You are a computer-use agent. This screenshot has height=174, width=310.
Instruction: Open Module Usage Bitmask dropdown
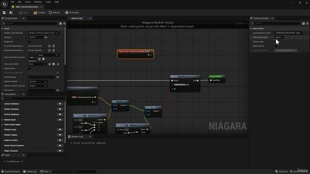pos(44,33)
